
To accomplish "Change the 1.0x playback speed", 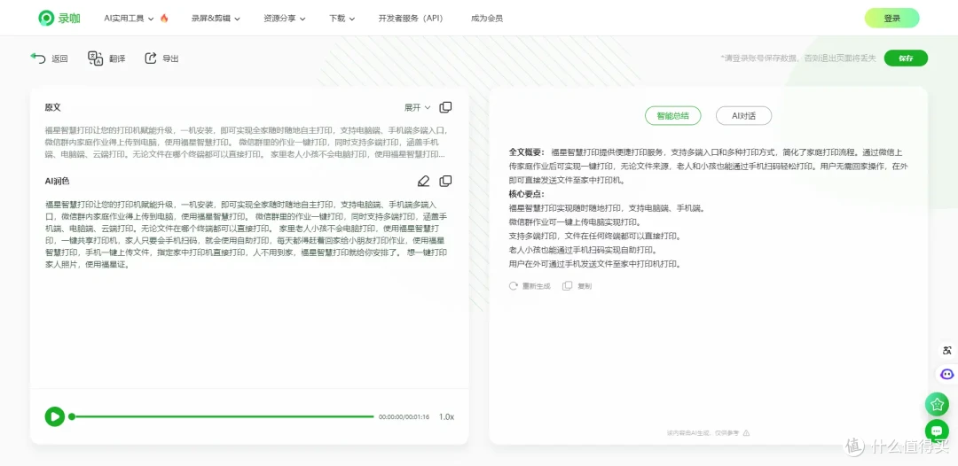I will [446, 416].
